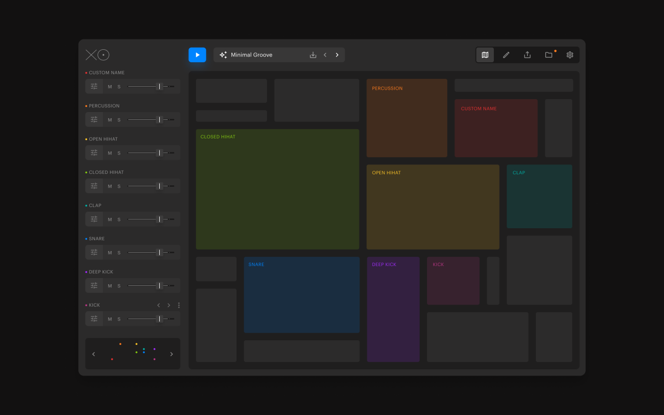664x415 pixels.
Task: Click the export share icon
Action: (x=527, y=55)
